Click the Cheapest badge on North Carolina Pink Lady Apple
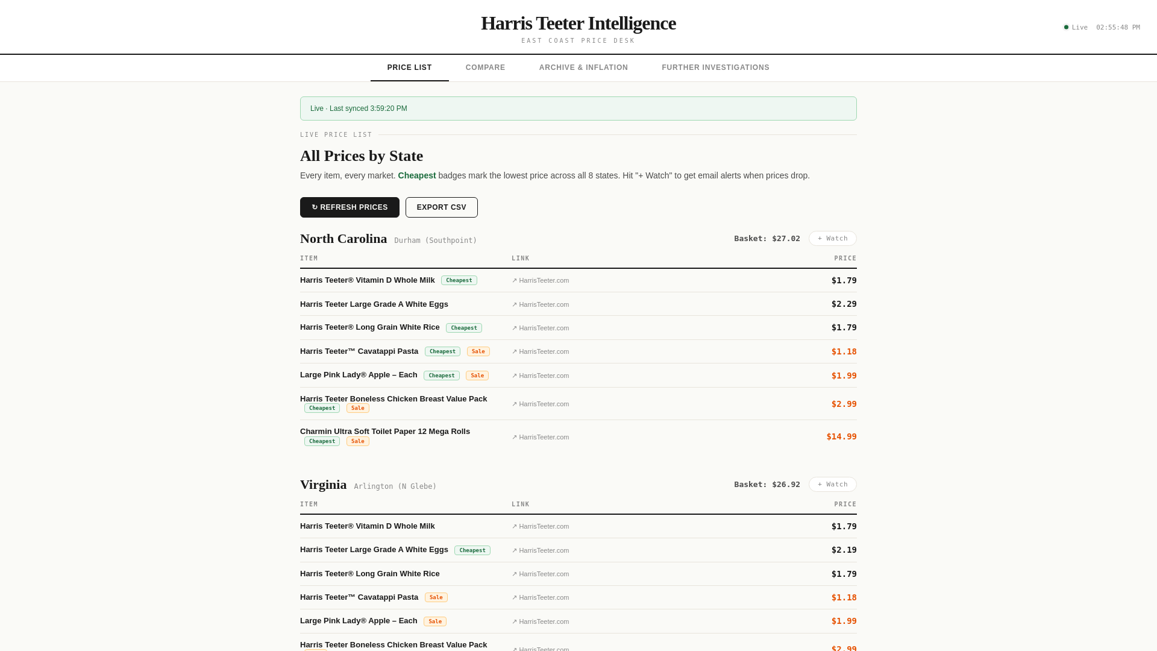Screen dimensions: 1157x651 pyautogui.click(x=442, y=376)
